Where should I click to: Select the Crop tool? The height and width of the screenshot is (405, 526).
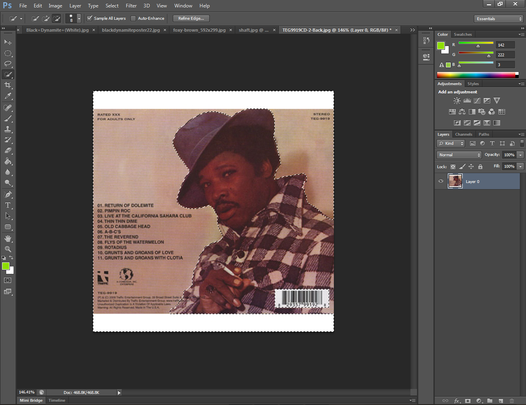(x=8, y=85)
